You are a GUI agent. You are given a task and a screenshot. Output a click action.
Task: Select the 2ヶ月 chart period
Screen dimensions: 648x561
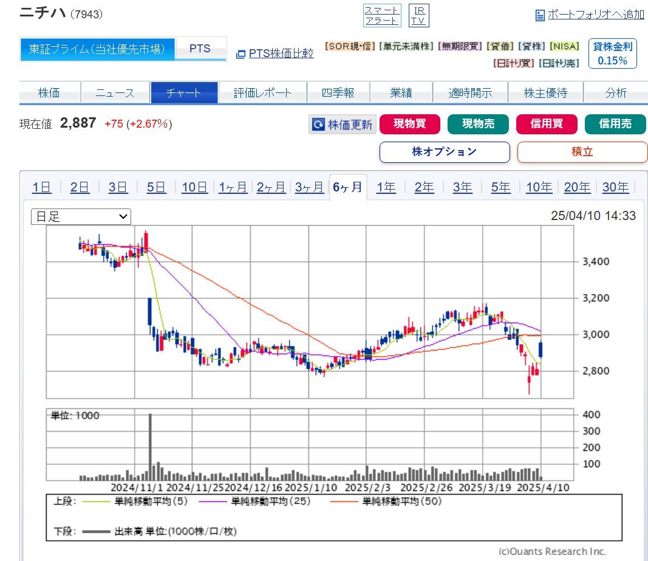click(271, 187)
